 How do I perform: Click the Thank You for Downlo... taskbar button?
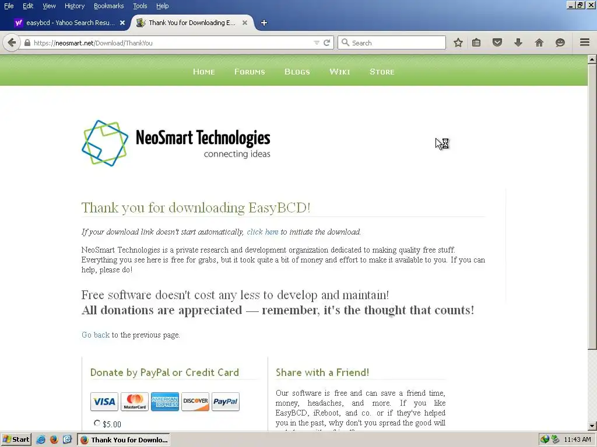[x=124, y=440]
